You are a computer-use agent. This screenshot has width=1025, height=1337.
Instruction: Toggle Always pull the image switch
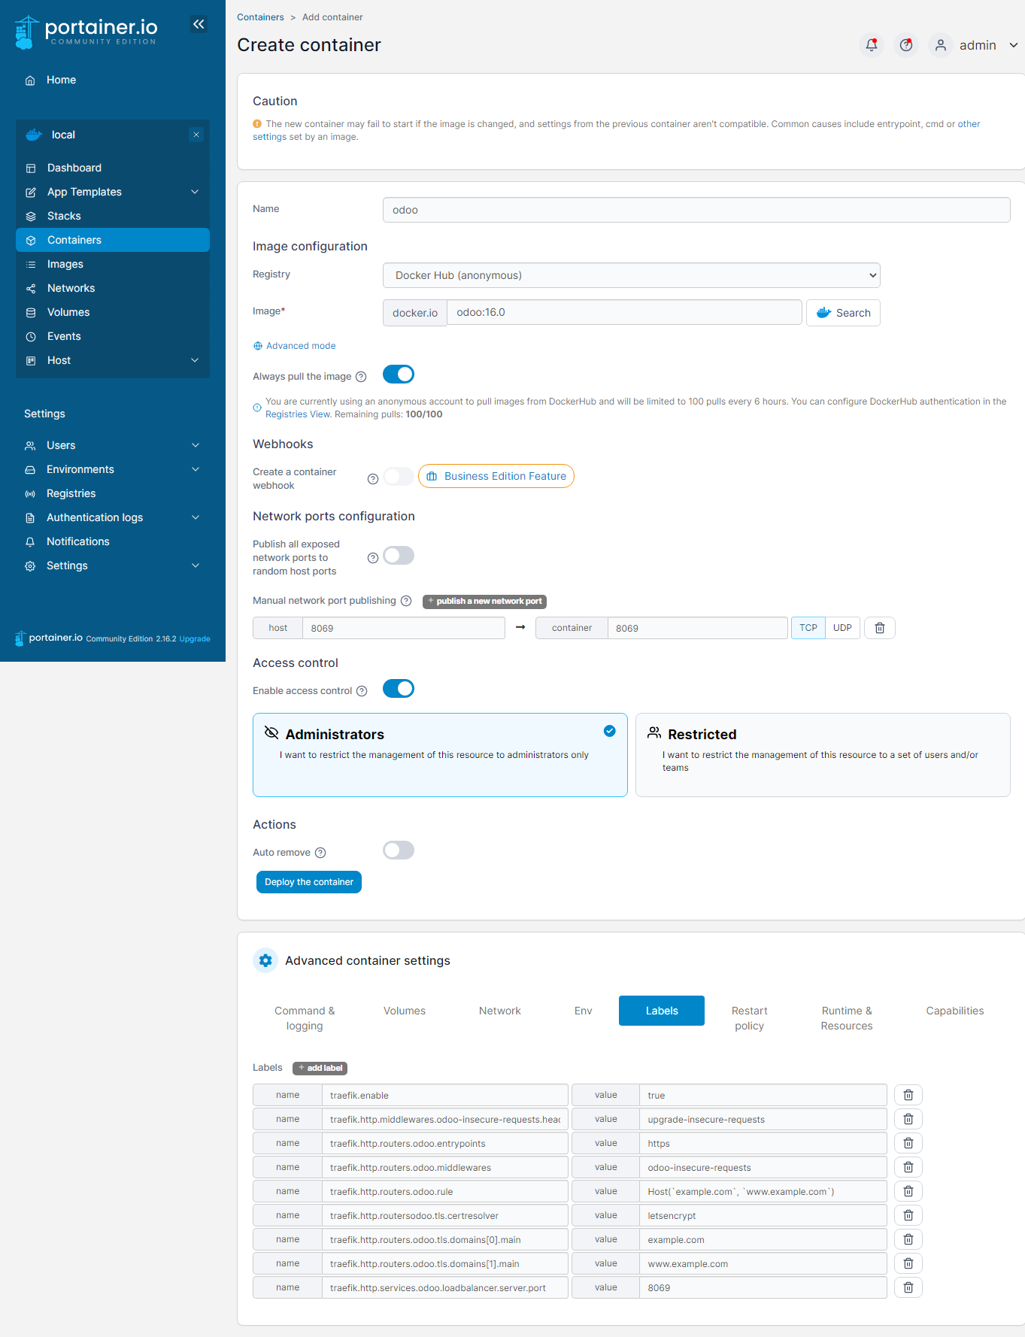coord(399,374)
